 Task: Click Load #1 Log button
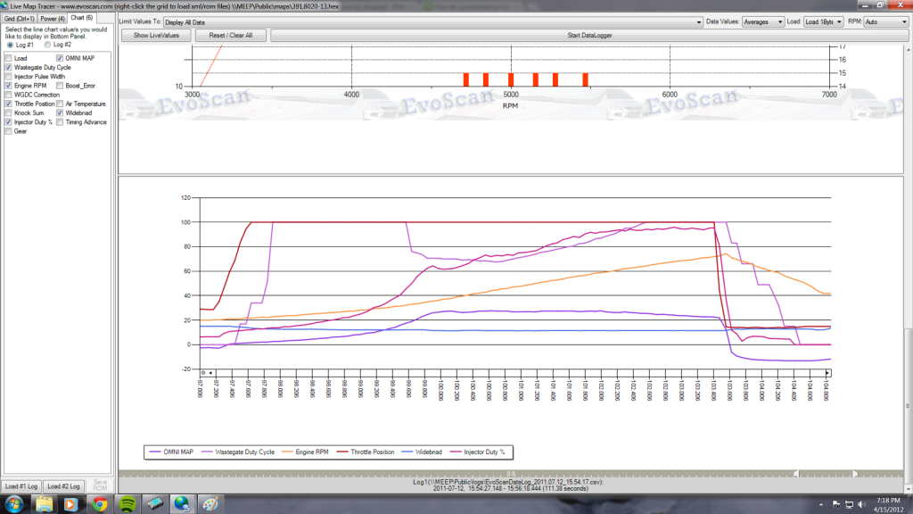21,486
